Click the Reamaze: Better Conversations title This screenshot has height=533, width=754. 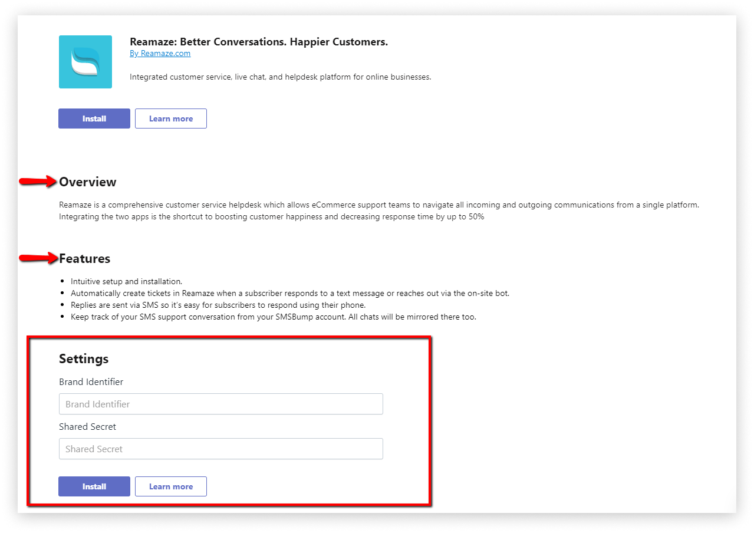point(259,42)
